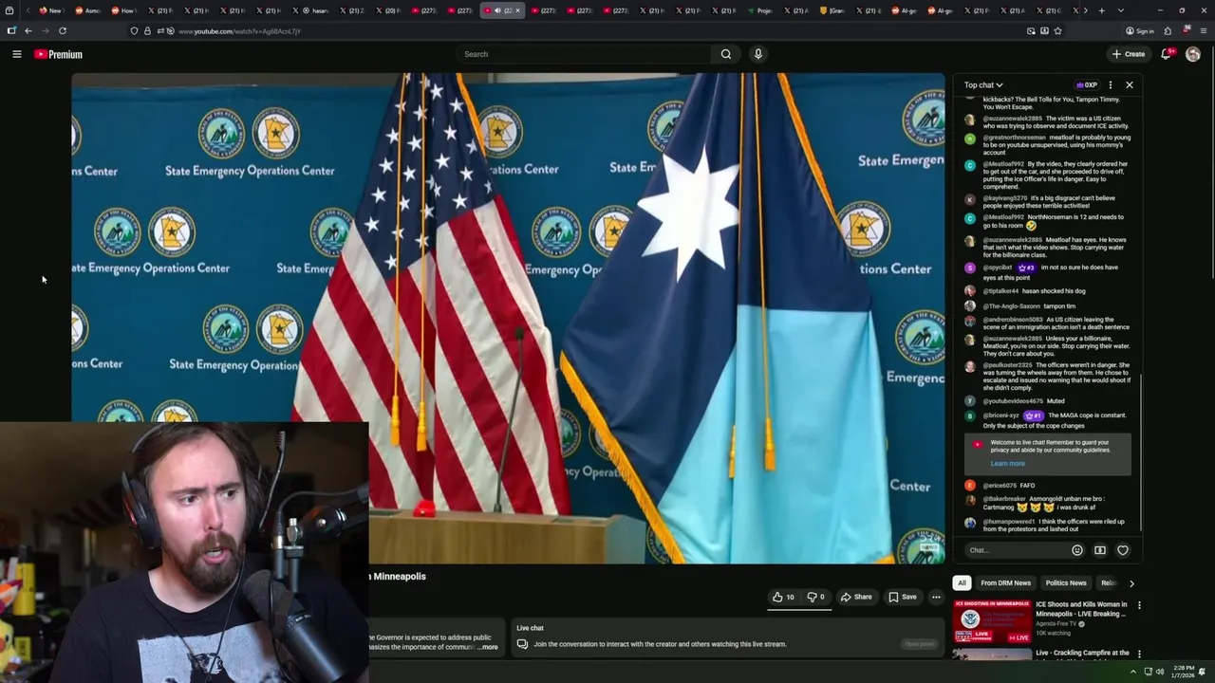
Task: Send a heart reaction in chat
Action: [1123, 550]
